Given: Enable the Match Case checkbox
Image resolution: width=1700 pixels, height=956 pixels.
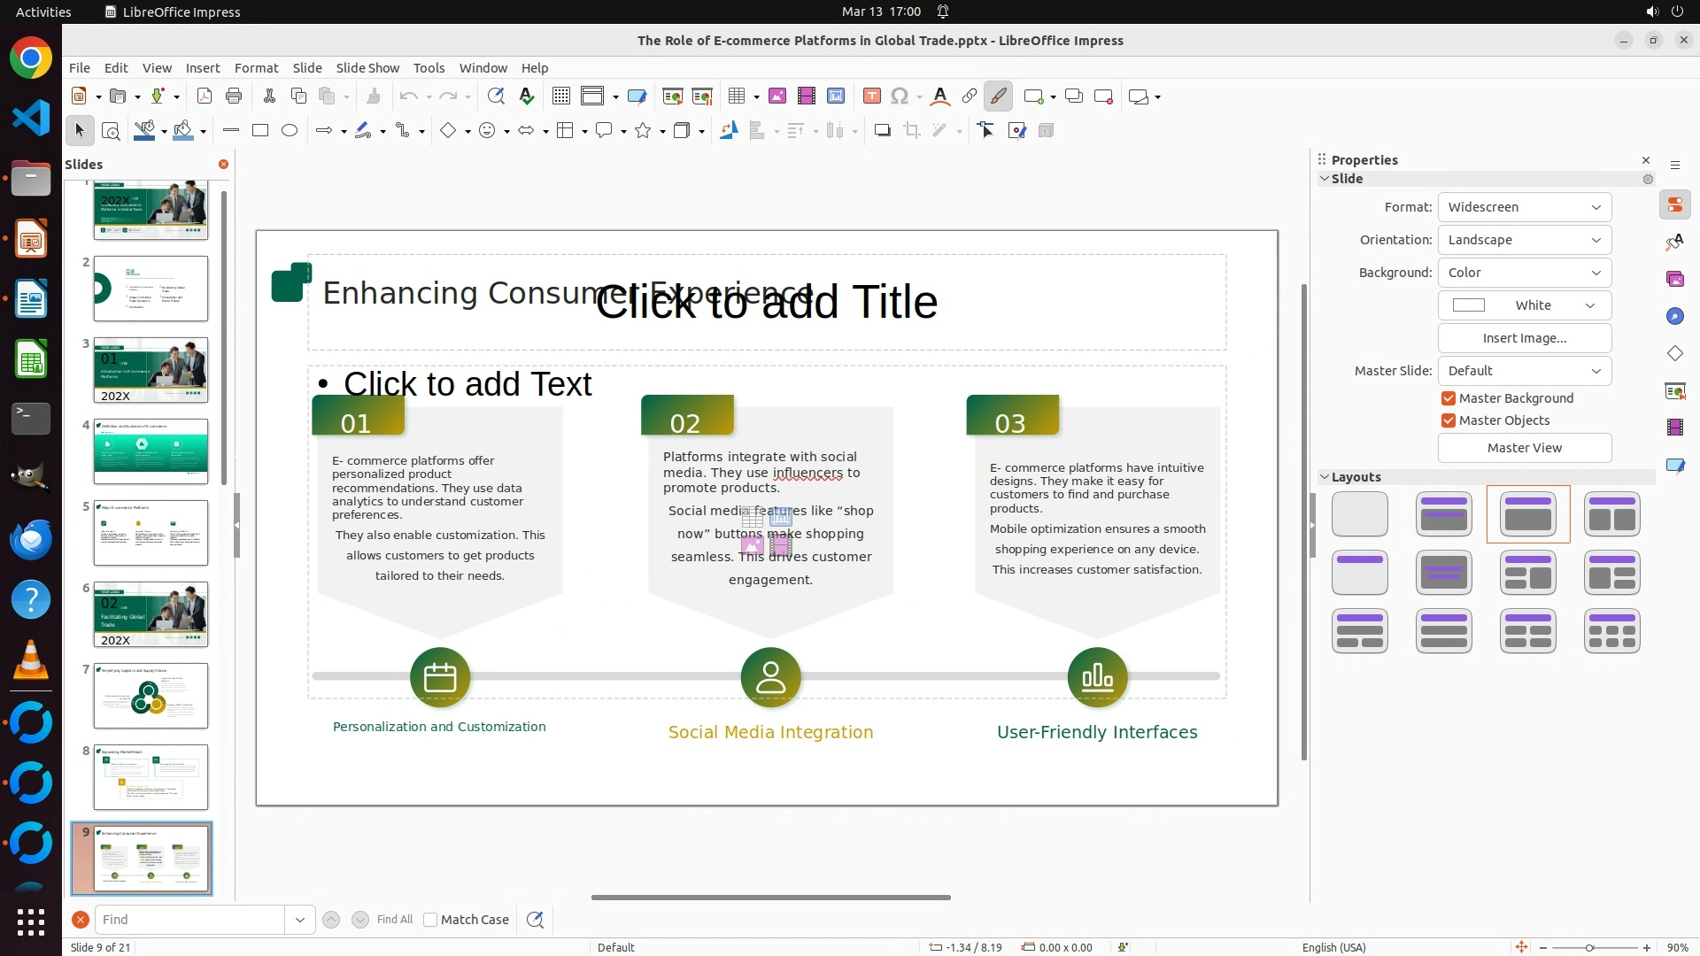Looking at the screenshot, I should (x=430, y=920).
